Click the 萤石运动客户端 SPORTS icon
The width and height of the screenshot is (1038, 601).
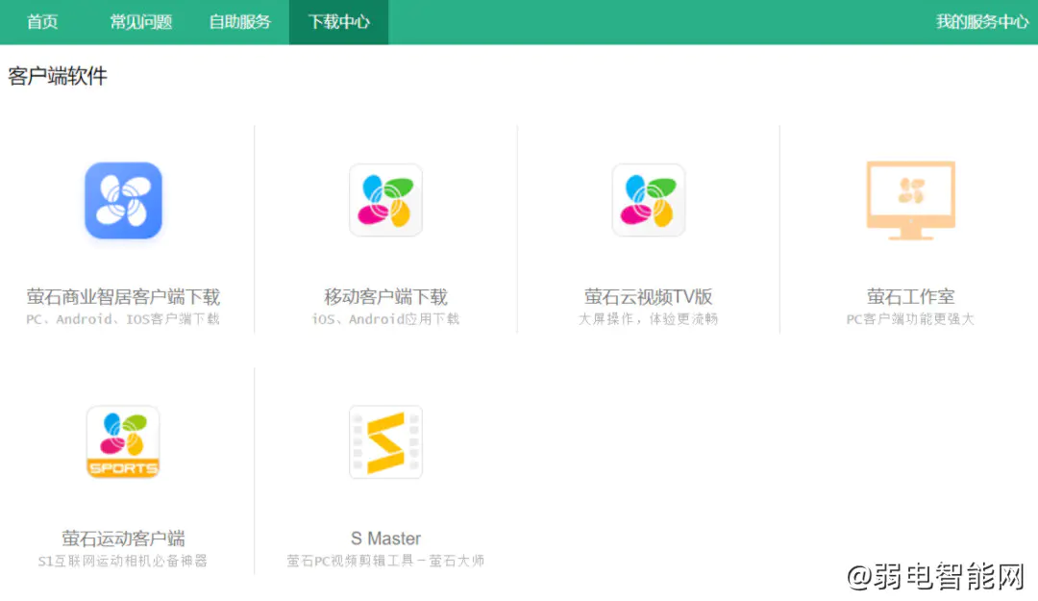pyautogui.click(x=123, y=442)
